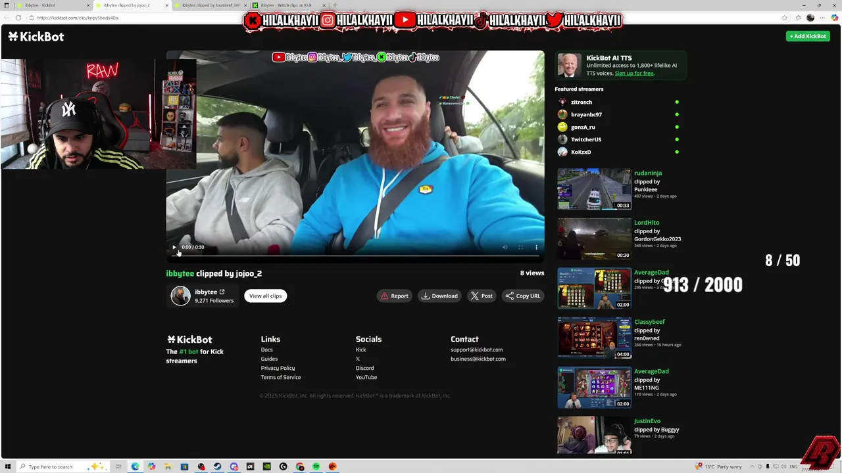Open Steam from taskbar

click(x=217, y=466)
